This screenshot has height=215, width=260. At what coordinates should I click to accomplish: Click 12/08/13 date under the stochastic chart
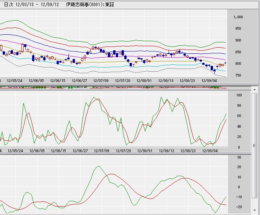point(166,151)
